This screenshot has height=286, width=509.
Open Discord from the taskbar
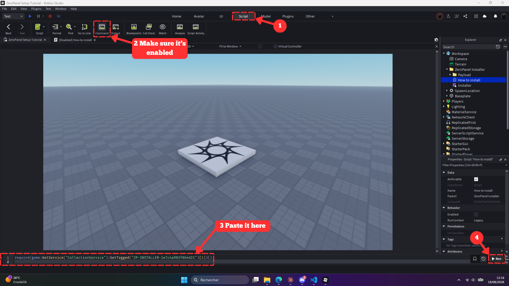[302, 280]
